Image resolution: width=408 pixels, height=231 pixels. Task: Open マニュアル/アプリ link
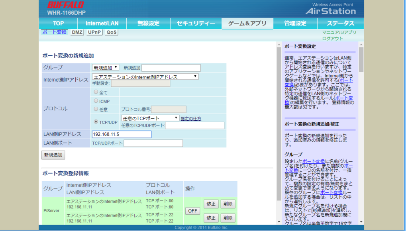[339, 33]
